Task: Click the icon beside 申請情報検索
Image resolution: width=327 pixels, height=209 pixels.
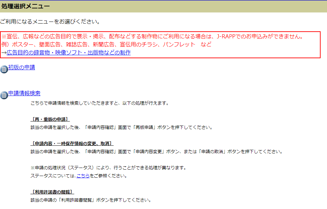Action: (x=4, y=95)
